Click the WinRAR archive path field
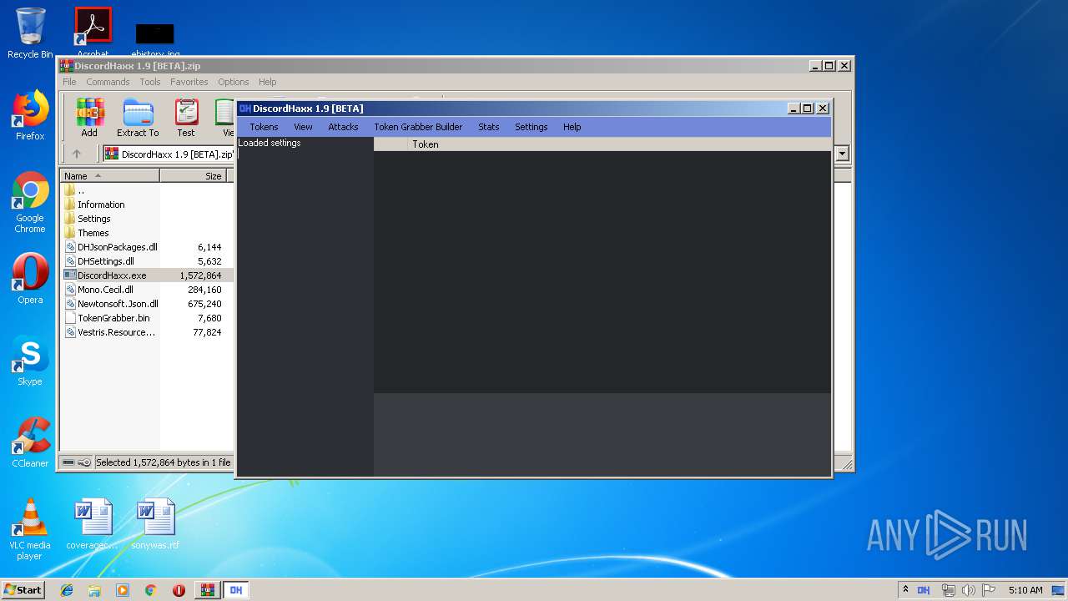The image size is (1068, 601). pyautogui.click(x=169, y=154)
